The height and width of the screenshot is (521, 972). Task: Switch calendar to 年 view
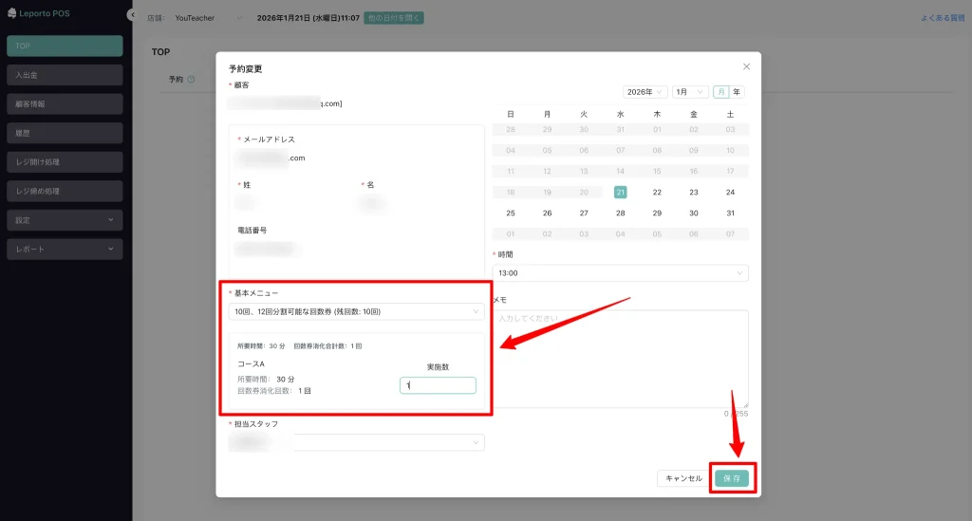pyautogui.click(x=737, y=92)
